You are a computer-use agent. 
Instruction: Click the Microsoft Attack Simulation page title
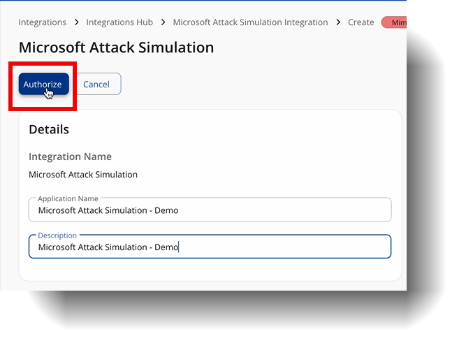[x=116, y=48]
